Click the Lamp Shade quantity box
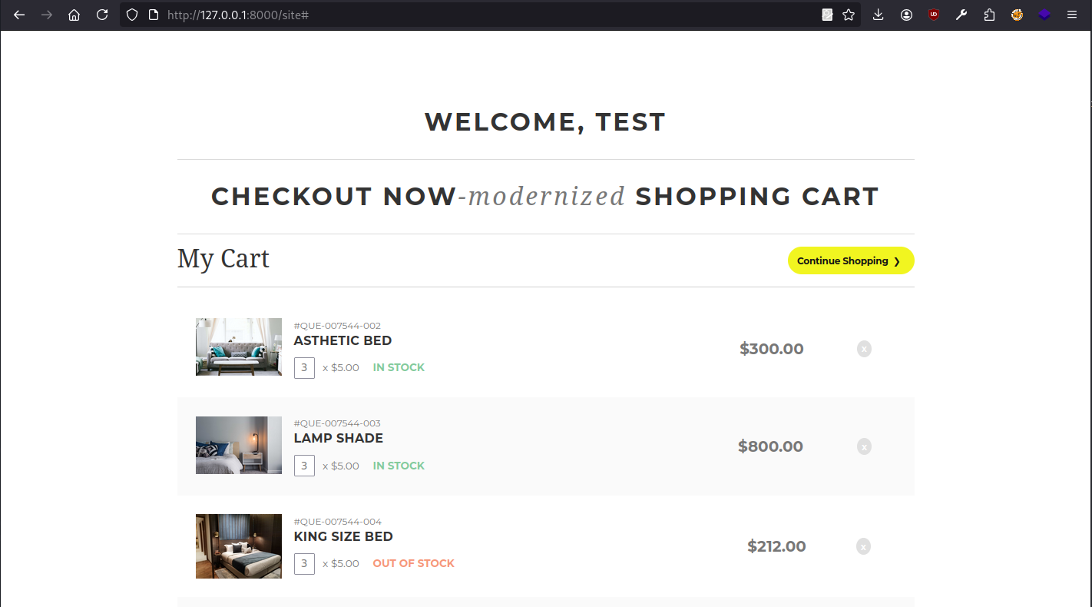1092x607 pixels. pos(304,466)
